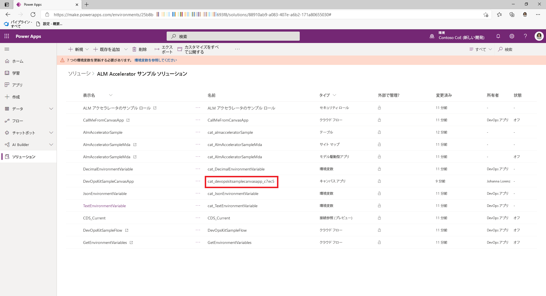546x296 pixels.
Task: Click browser refresh button
Action: tap(33, 15)
